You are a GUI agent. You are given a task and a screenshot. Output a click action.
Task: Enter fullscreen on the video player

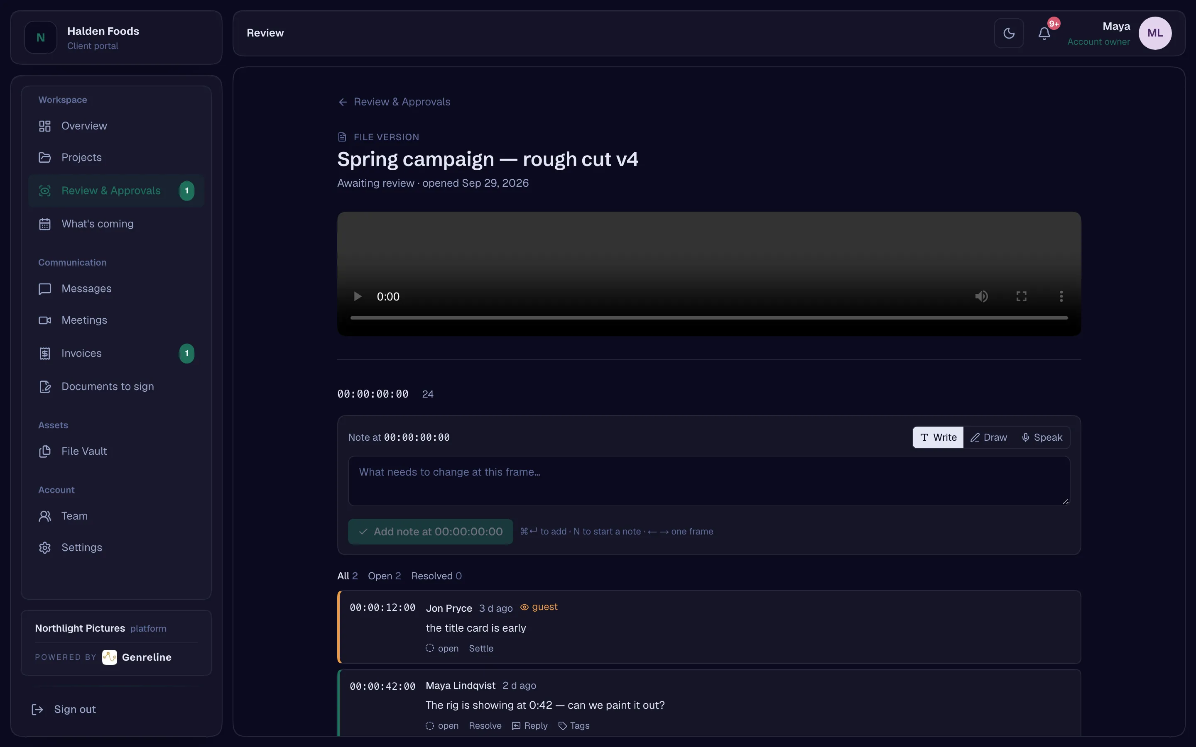1022,296
